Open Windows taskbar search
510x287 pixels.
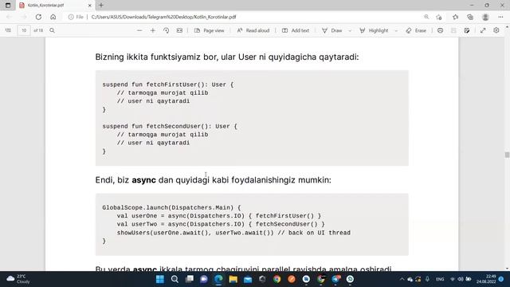tap(175, 279)
